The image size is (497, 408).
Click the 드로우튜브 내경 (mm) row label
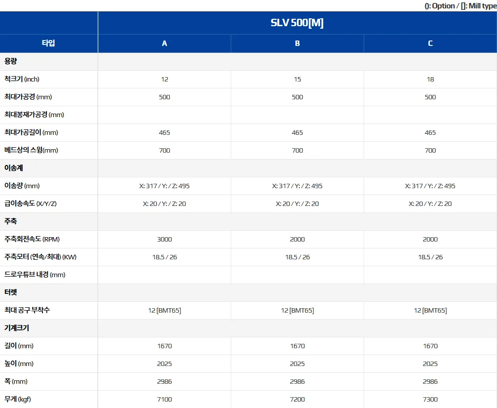pos(35,275)
